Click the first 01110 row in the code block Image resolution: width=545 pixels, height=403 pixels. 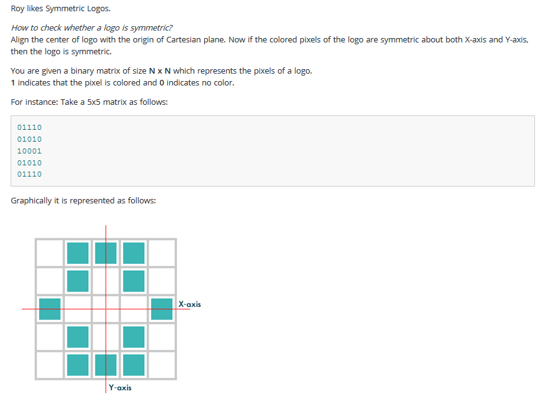[29, 127]
